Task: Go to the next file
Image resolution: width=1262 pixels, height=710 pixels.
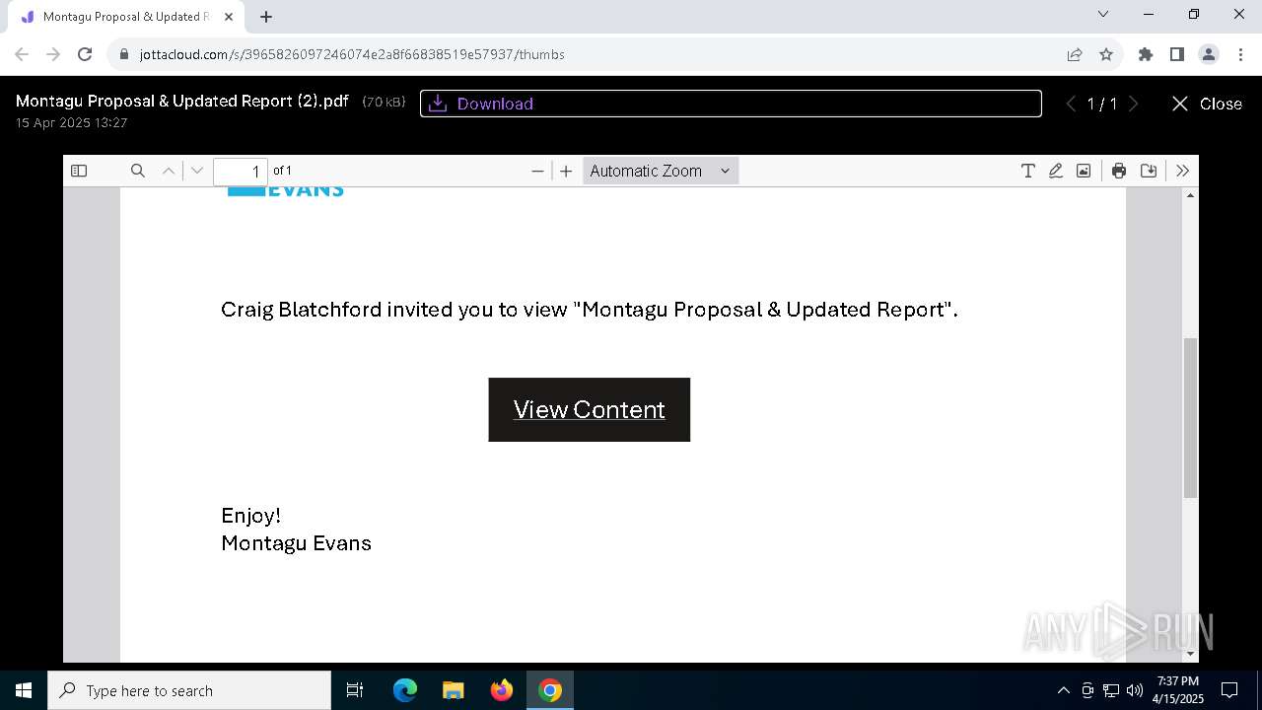Action: click(x=1134, y=104)
